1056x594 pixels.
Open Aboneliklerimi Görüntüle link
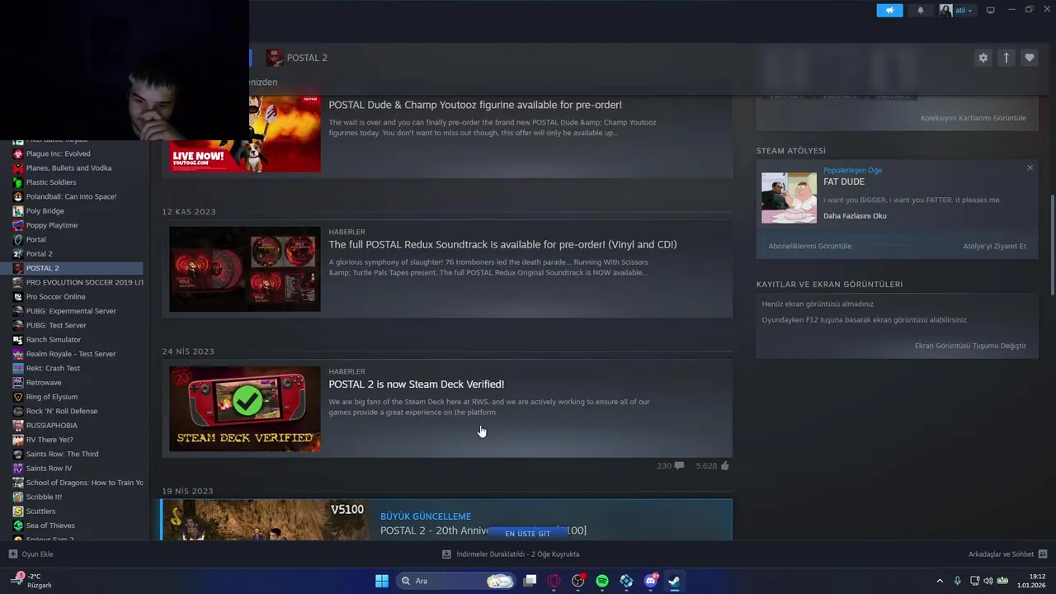tap(809, 246)
